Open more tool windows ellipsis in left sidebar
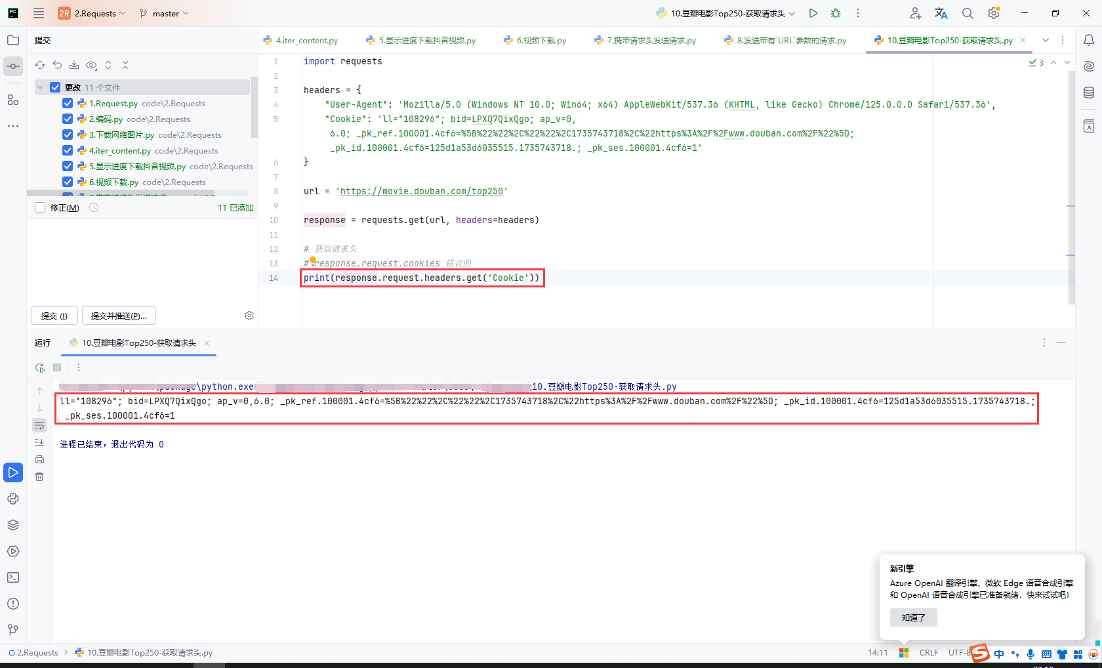The image size is (1102, 668). coord(13,126)
